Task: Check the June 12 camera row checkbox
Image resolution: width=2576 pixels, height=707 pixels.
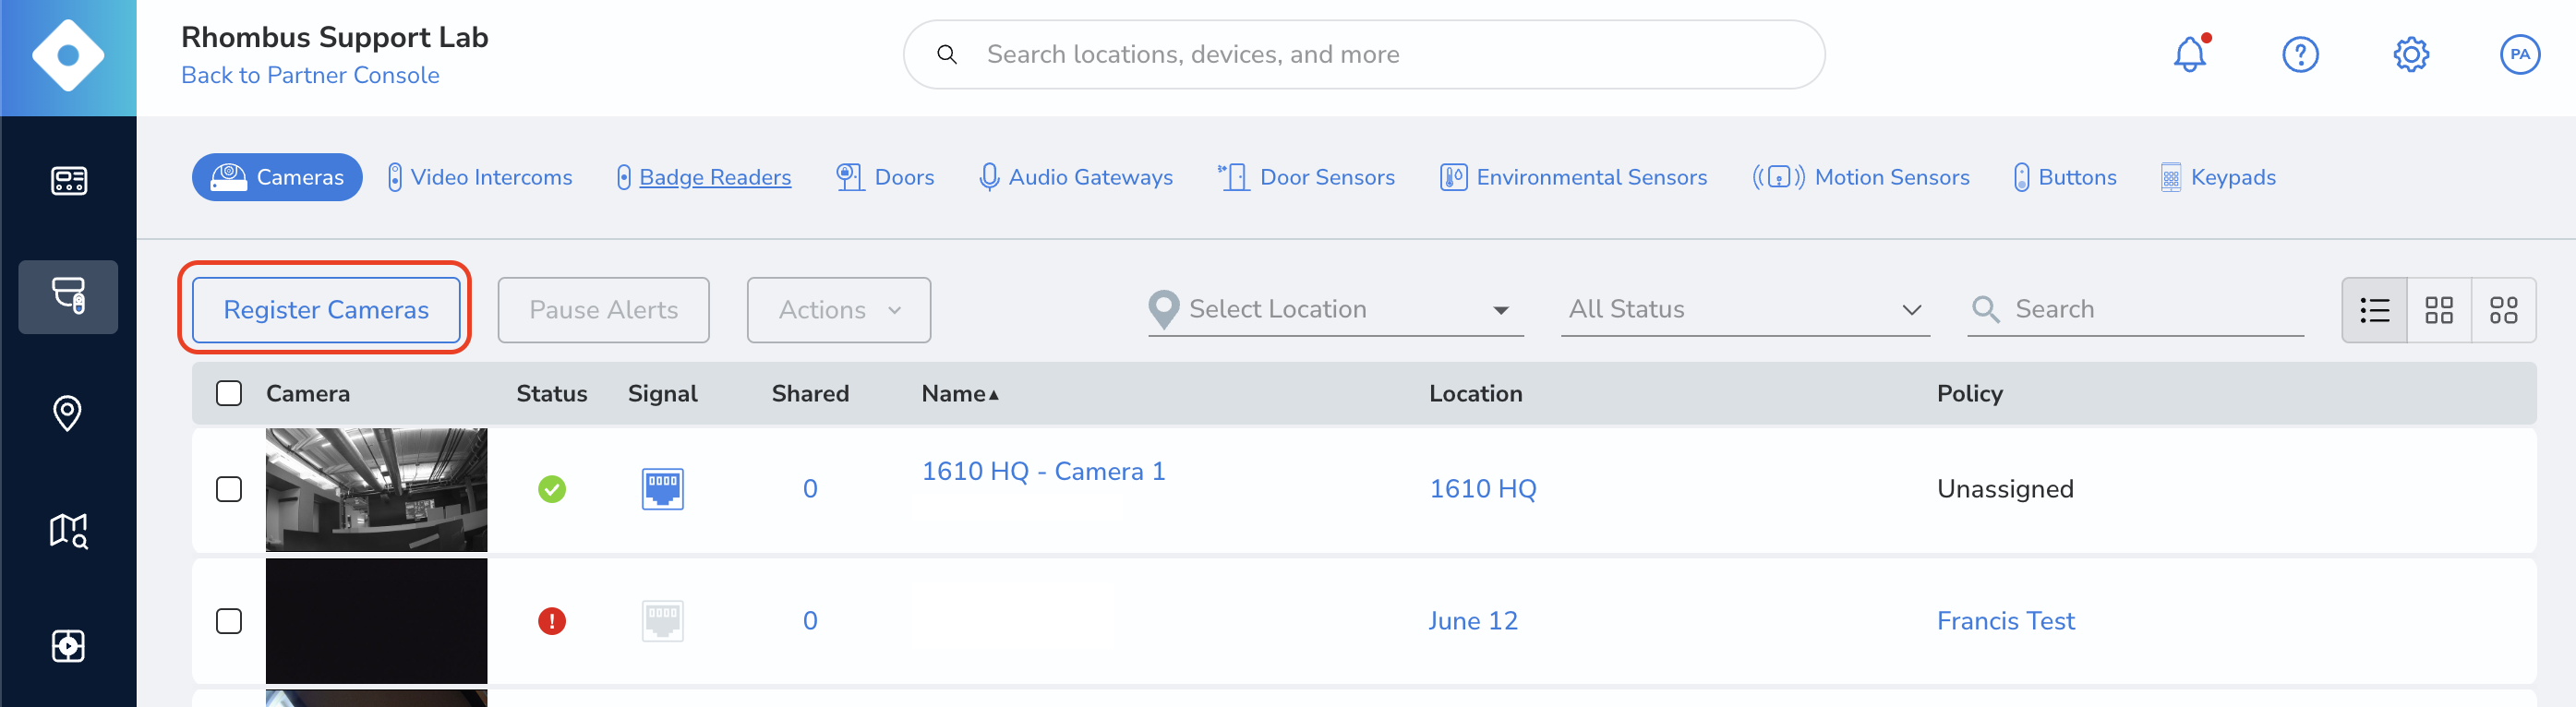Action: pos(229,621)
